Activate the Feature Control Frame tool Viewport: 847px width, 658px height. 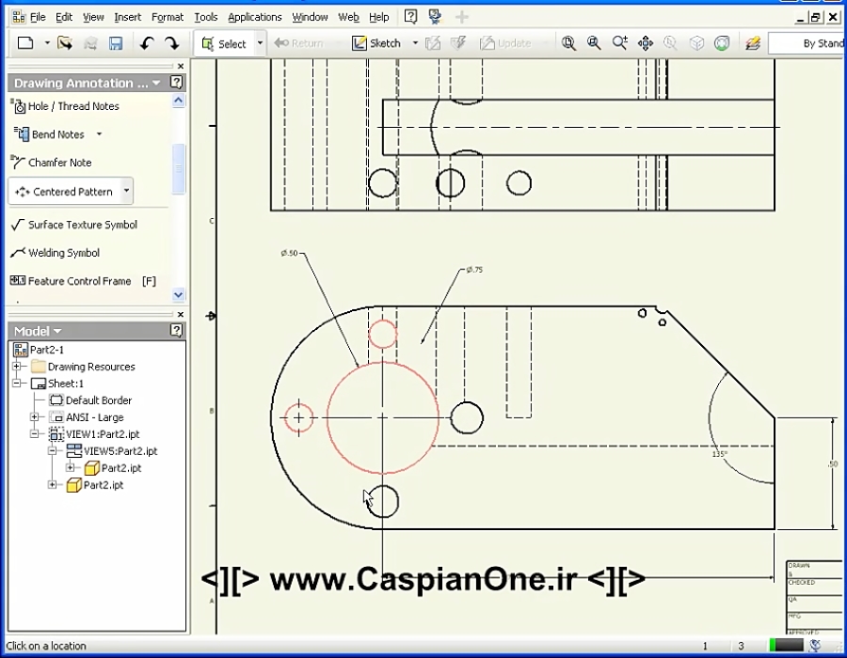coord(73,280)
